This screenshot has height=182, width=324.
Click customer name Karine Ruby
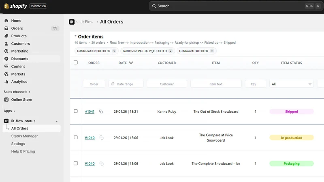pos(167,112)
